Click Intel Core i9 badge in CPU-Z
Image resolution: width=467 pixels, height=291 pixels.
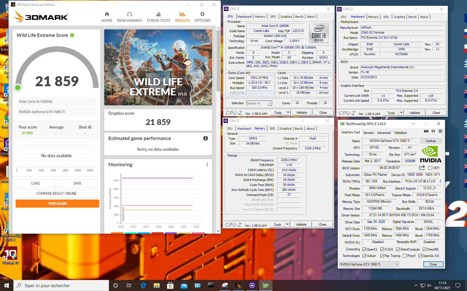(319, 33)
